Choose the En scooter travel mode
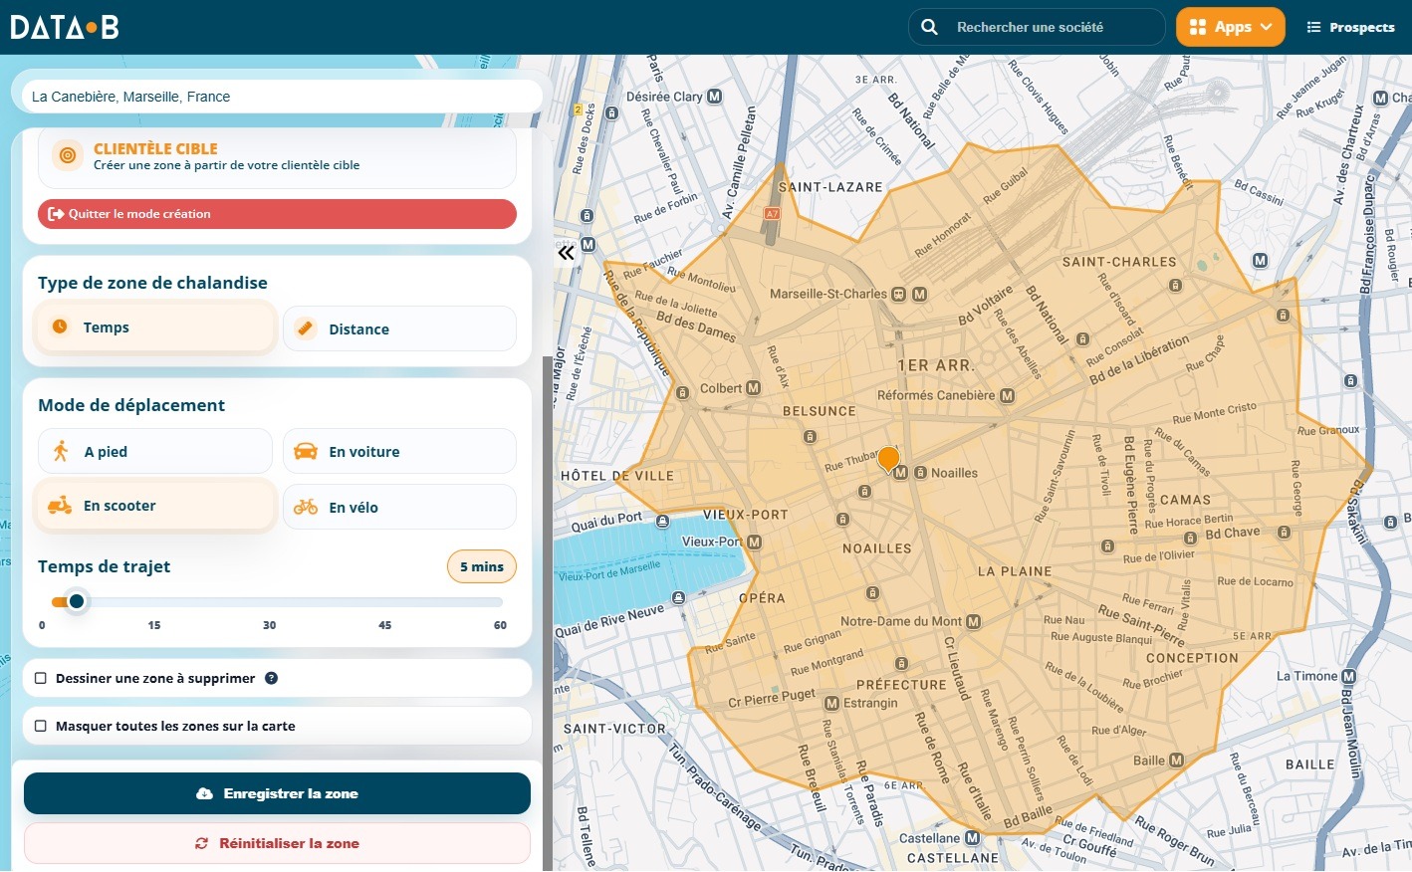 pyautogui.click(x=154, y=506)
